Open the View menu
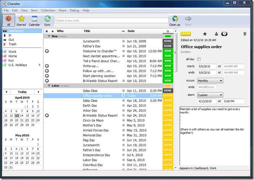 pos(24,11)
